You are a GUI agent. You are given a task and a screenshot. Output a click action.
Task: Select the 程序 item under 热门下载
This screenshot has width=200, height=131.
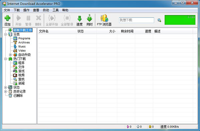[x=21, y=63]
